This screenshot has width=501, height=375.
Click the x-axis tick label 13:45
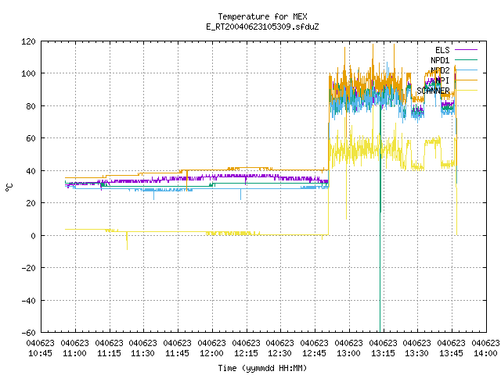point(451,354)
